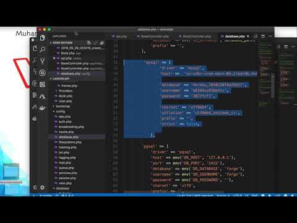Change indentation via Spaces: 4 in status bar

pyautogui.click(x=223, y=195)
